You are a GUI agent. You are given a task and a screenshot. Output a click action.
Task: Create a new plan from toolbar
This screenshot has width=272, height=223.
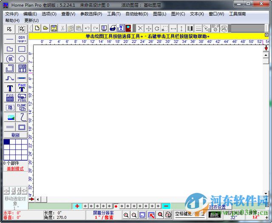pos(37,28)
